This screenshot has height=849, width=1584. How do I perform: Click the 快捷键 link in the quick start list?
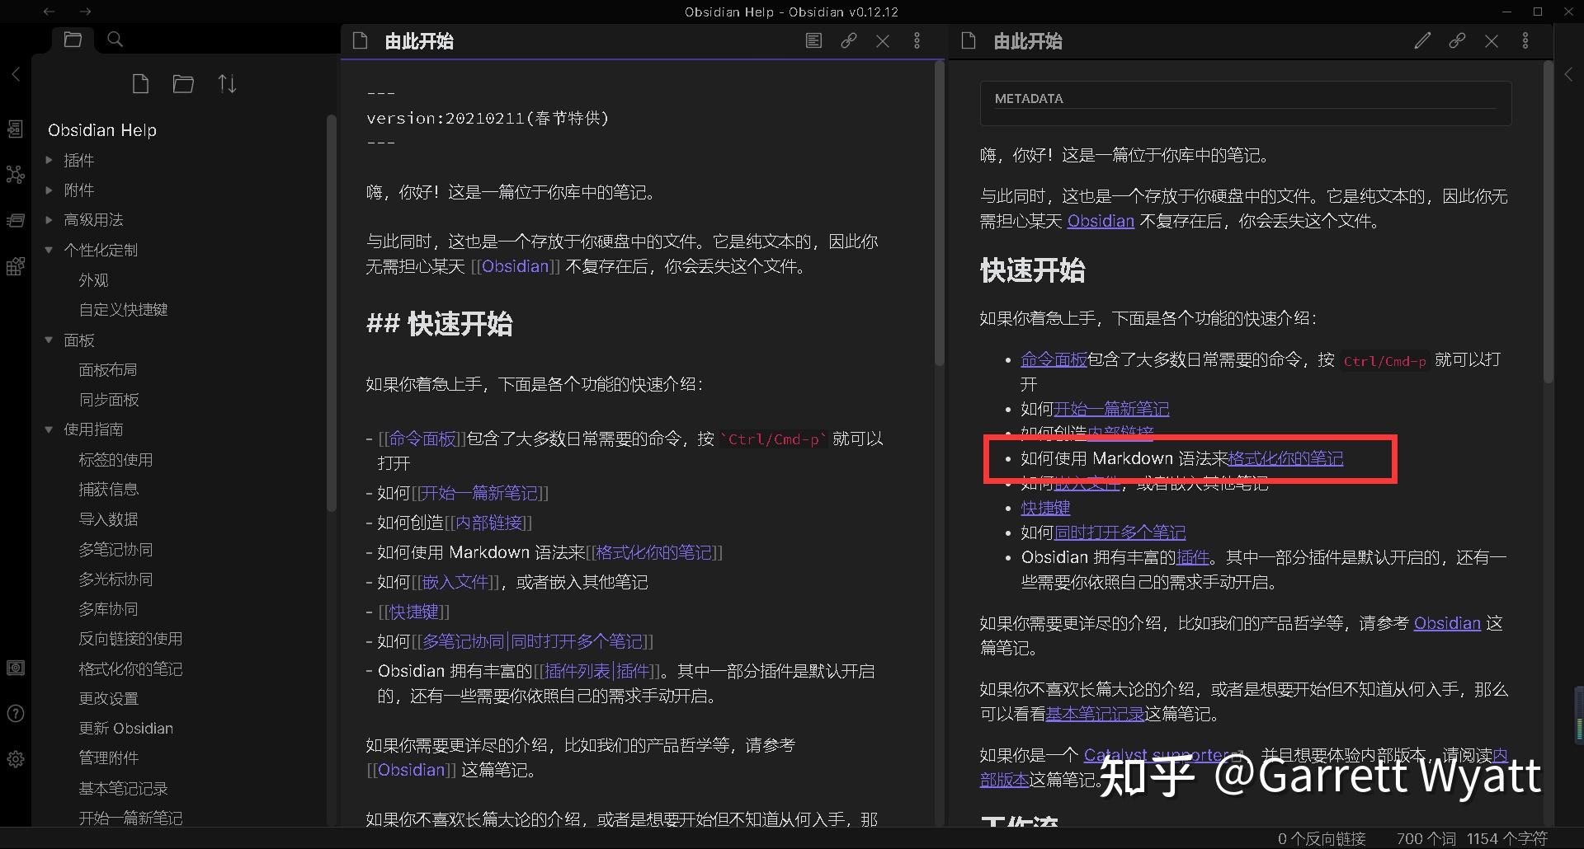[x=1044, y=508]
